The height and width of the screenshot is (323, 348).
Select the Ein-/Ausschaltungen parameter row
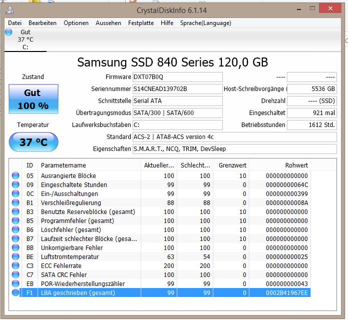coord(160,194)
